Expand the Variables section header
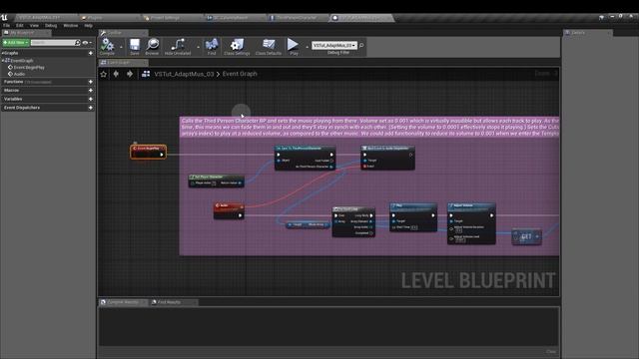The height and width of the screenshot is (359, 639). tap(48, 99)
